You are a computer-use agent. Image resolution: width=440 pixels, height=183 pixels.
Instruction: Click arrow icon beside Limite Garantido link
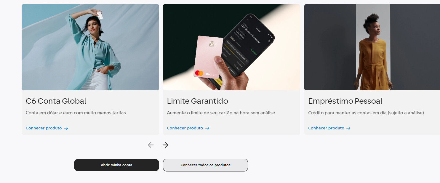(x=207, y=128)
